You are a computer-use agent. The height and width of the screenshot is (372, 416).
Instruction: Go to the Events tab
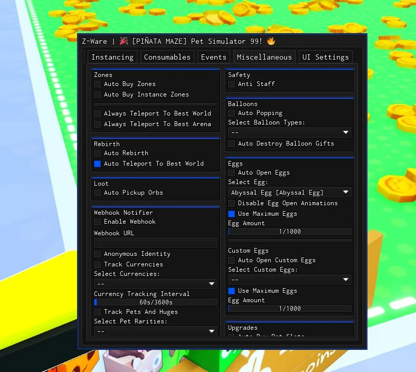click(214, 57)
